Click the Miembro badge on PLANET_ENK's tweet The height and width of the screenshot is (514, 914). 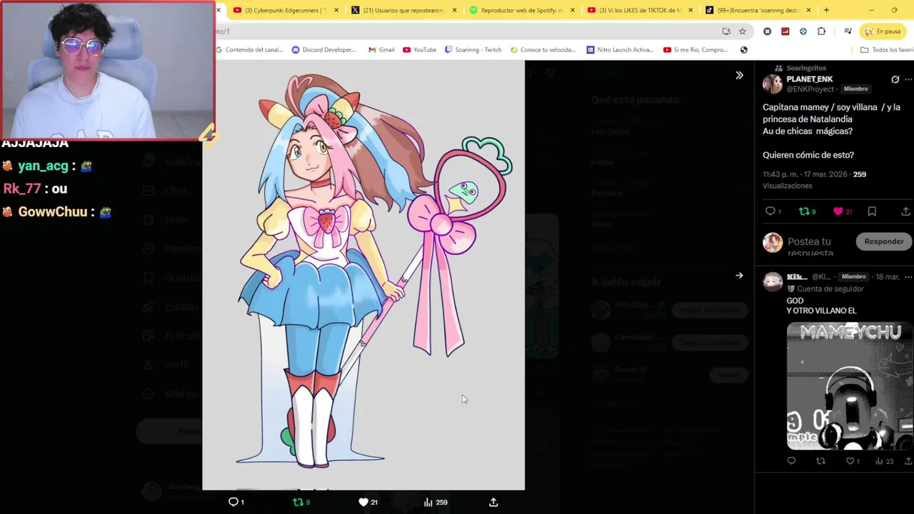coord(855,89)
